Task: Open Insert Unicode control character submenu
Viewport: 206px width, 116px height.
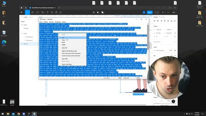Action: 72,56
